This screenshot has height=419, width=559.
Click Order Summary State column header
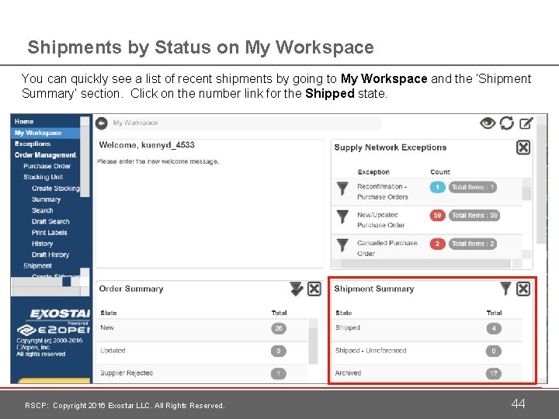[x=109, y=313]
